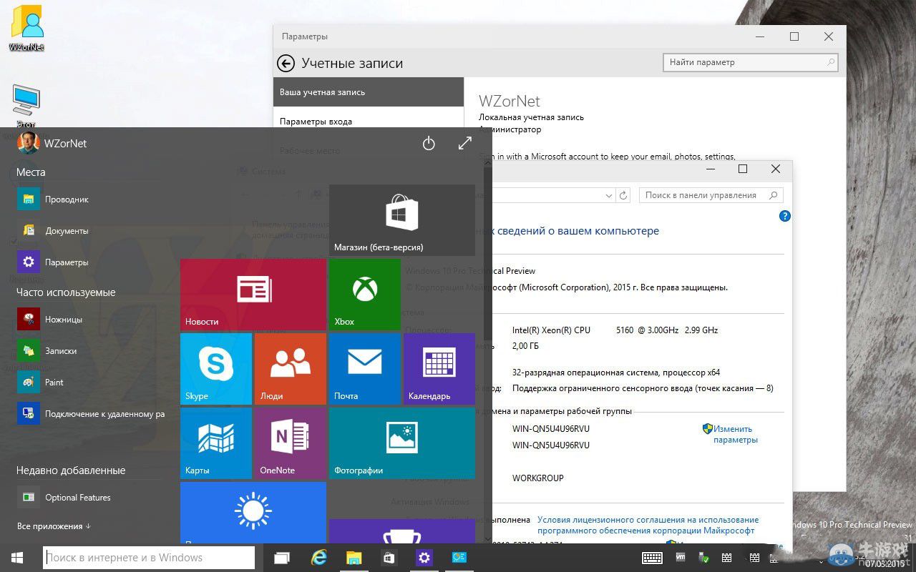Image resolution: width=916 pixels, height=572 pixels.
Task: Open the WZorNet desktop folder icon
Action: 26,28
